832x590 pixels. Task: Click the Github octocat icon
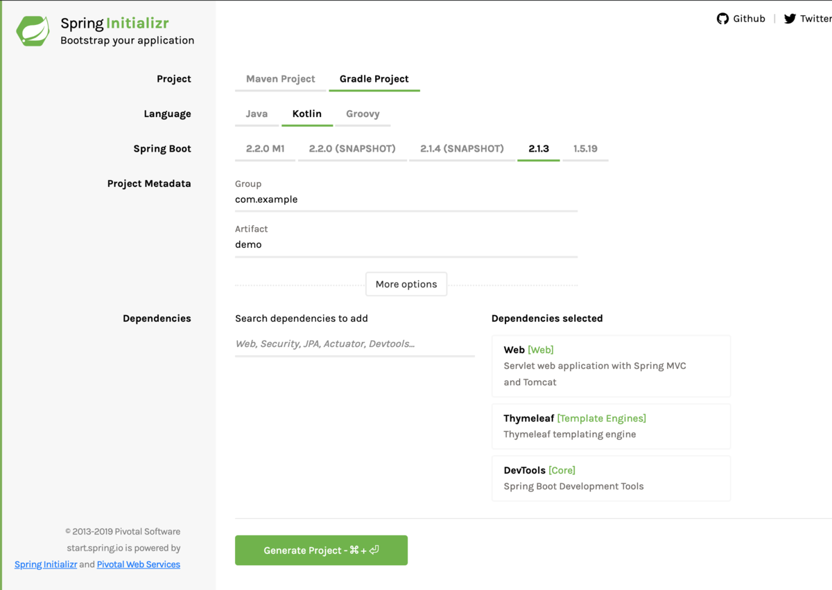pyautogui.click(x=722, y=19)
